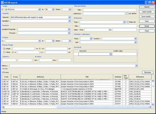Enable the Main ref. checkbox
156x114 pixels.
(128, 22)
